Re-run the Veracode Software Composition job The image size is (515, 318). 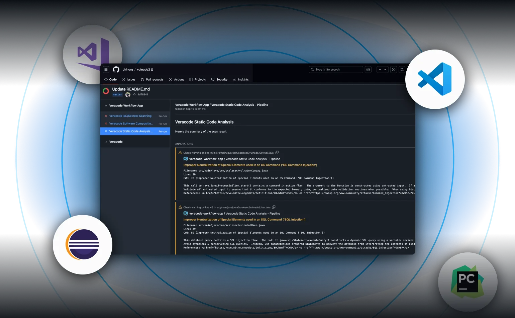click(163, 124)
